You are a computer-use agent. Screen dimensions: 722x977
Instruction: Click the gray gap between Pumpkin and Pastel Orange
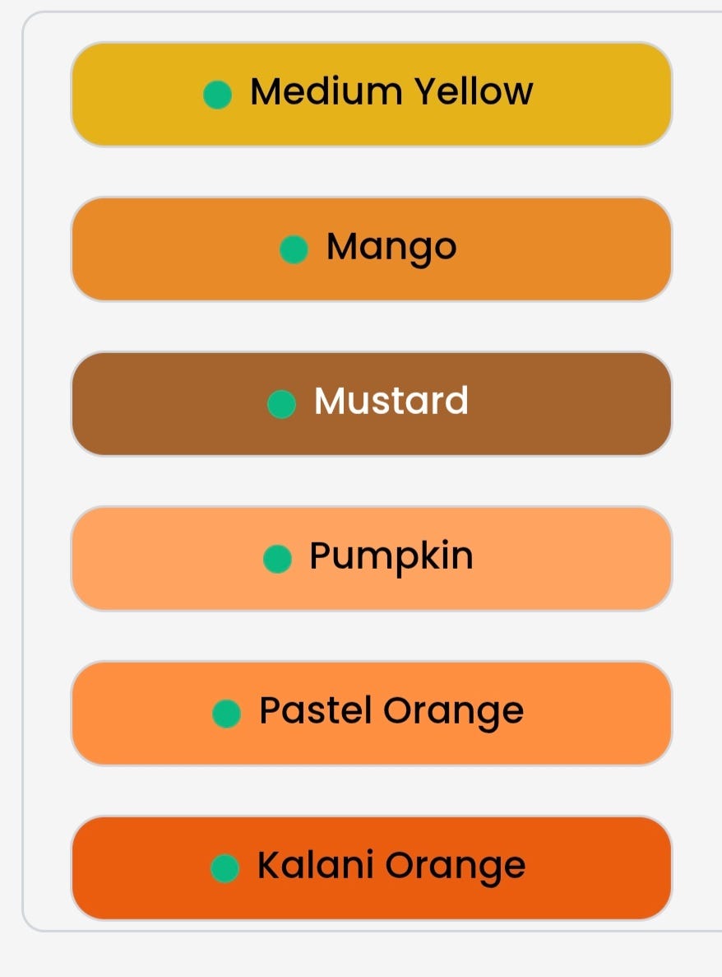tap(371, 636)
